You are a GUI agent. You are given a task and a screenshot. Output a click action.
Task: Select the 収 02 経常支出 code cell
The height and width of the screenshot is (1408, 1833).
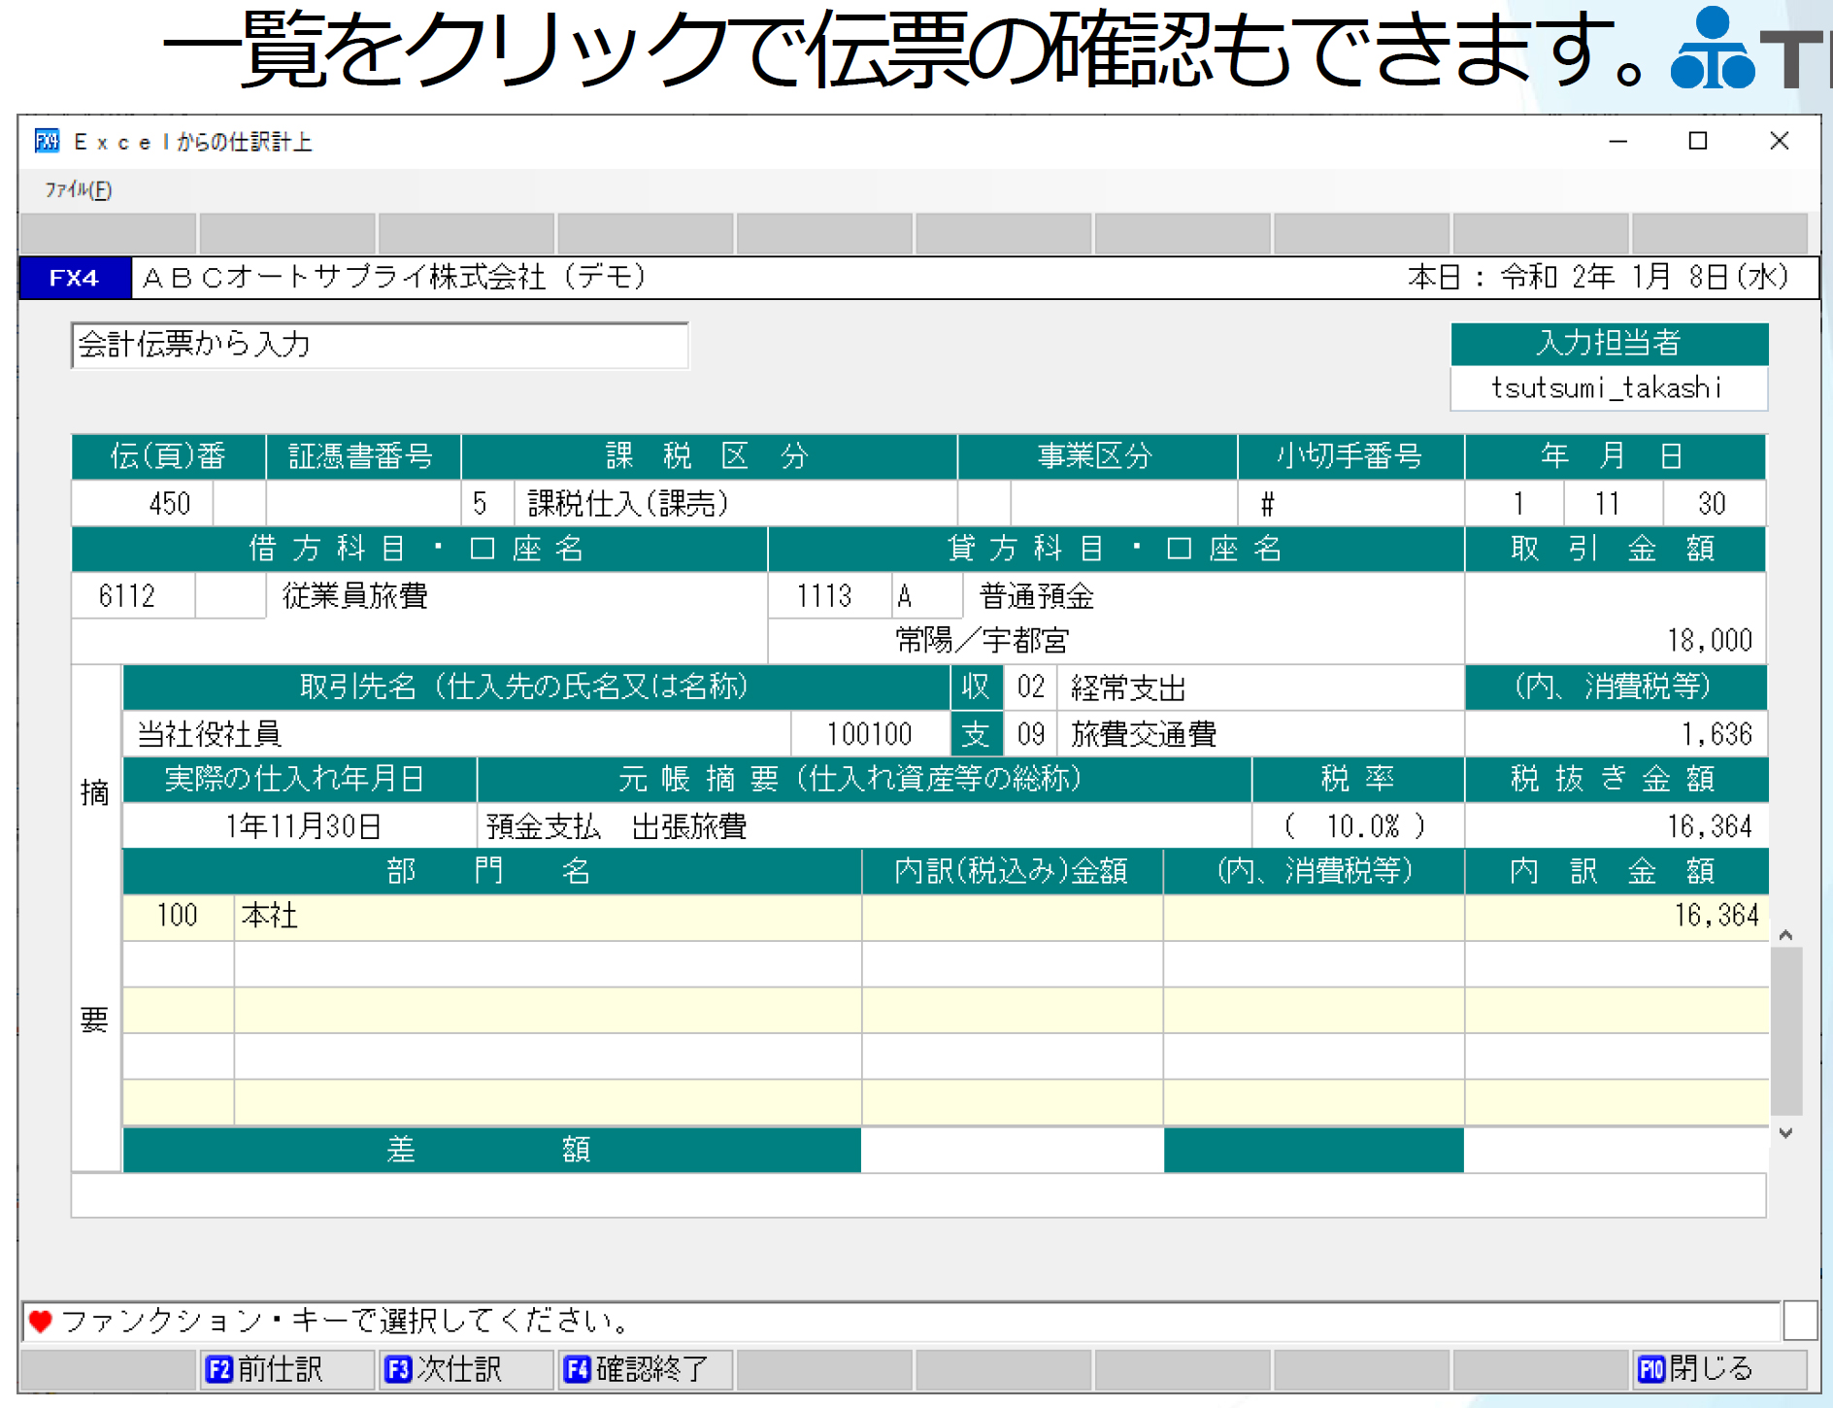1031,687
